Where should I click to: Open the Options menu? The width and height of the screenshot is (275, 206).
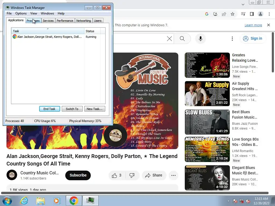pyautogui.click(x=21, y=13)
